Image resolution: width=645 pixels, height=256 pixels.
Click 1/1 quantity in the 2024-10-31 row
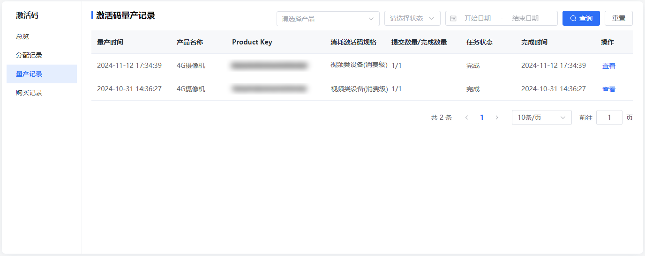click(397, 89)
